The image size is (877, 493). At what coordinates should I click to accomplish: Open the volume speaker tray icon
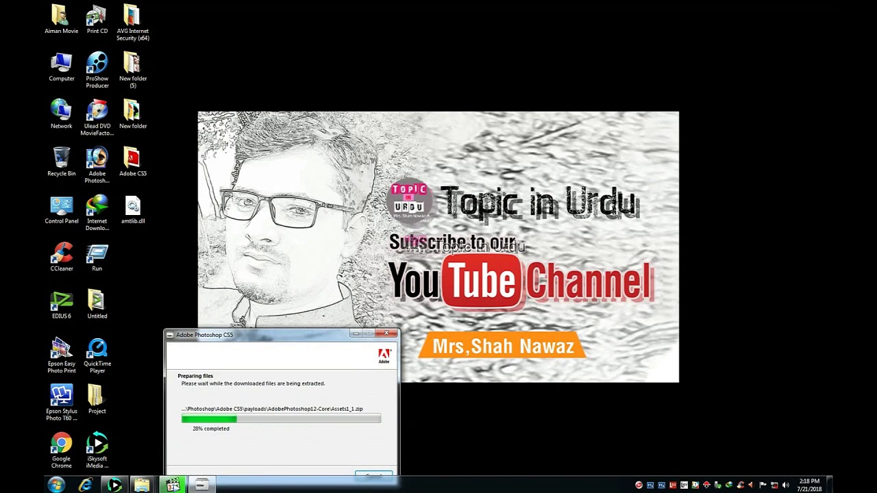785,485
